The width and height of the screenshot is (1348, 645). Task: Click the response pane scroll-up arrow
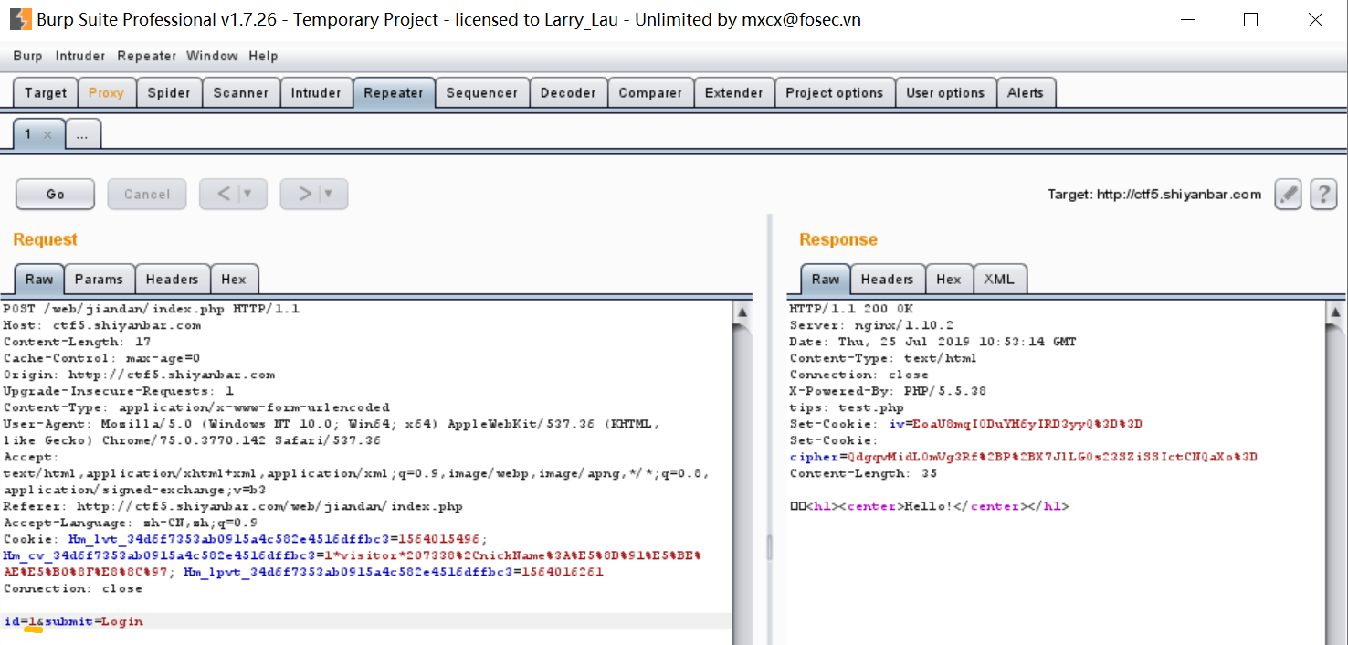[1336, 312]
